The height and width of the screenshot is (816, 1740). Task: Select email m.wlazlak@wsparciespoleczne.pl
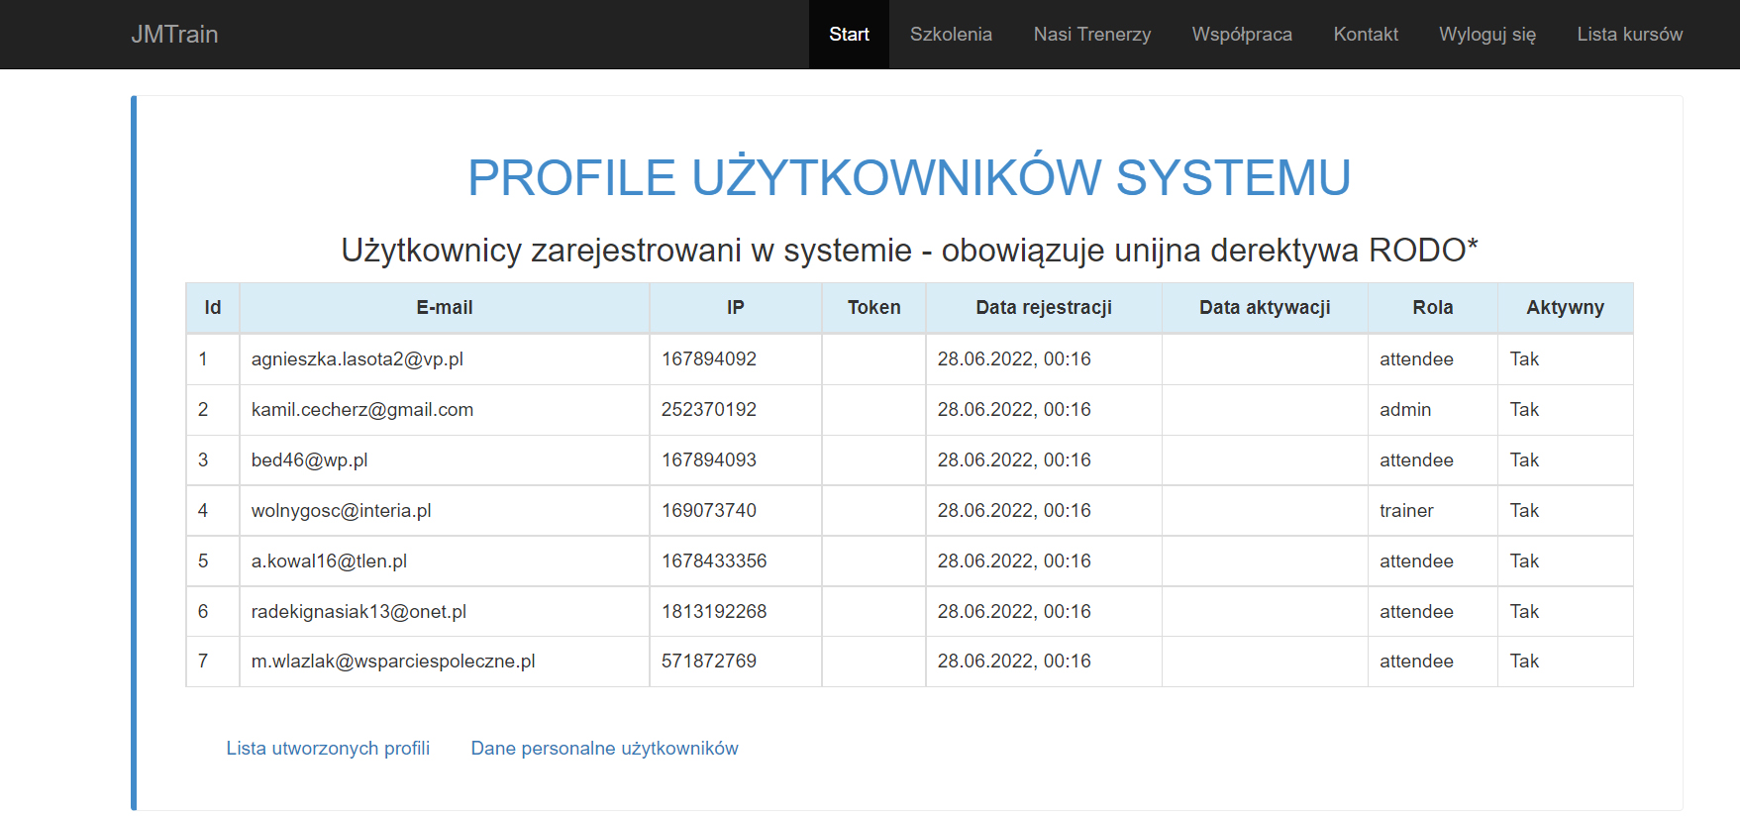tap(393, 662)
